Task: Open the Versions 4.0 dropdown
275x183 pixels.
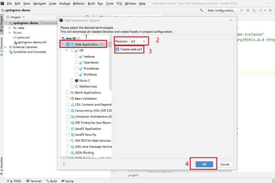Action: click(138, 41)
